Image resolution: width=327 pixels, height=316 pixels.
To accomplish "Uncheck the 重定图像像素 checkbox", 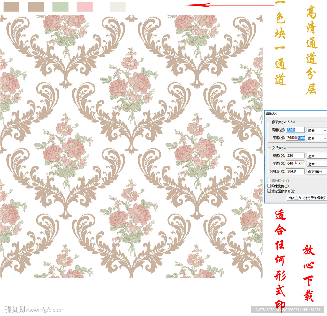I will click(x=269, y=191).
